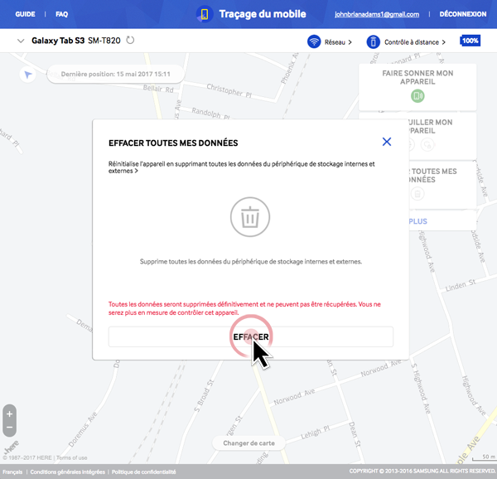Click the Traçage du mobile title
The height and width of the screenshot is (479, 497).
tap(263, 14)
